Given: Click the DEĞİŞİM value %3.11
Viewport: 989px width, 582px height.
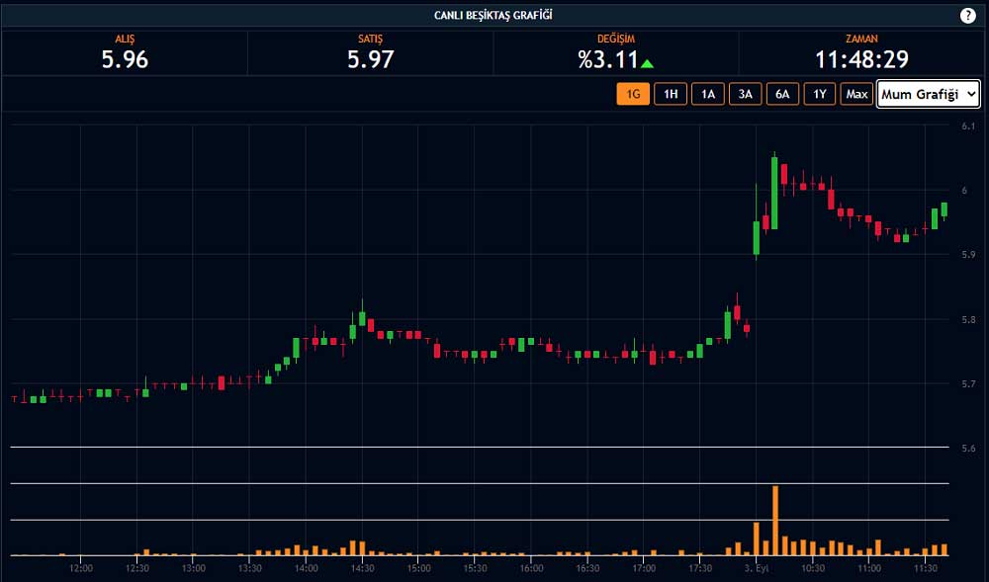Looking at the screenshot, I should pyautogui.click(x=608, y=60).
